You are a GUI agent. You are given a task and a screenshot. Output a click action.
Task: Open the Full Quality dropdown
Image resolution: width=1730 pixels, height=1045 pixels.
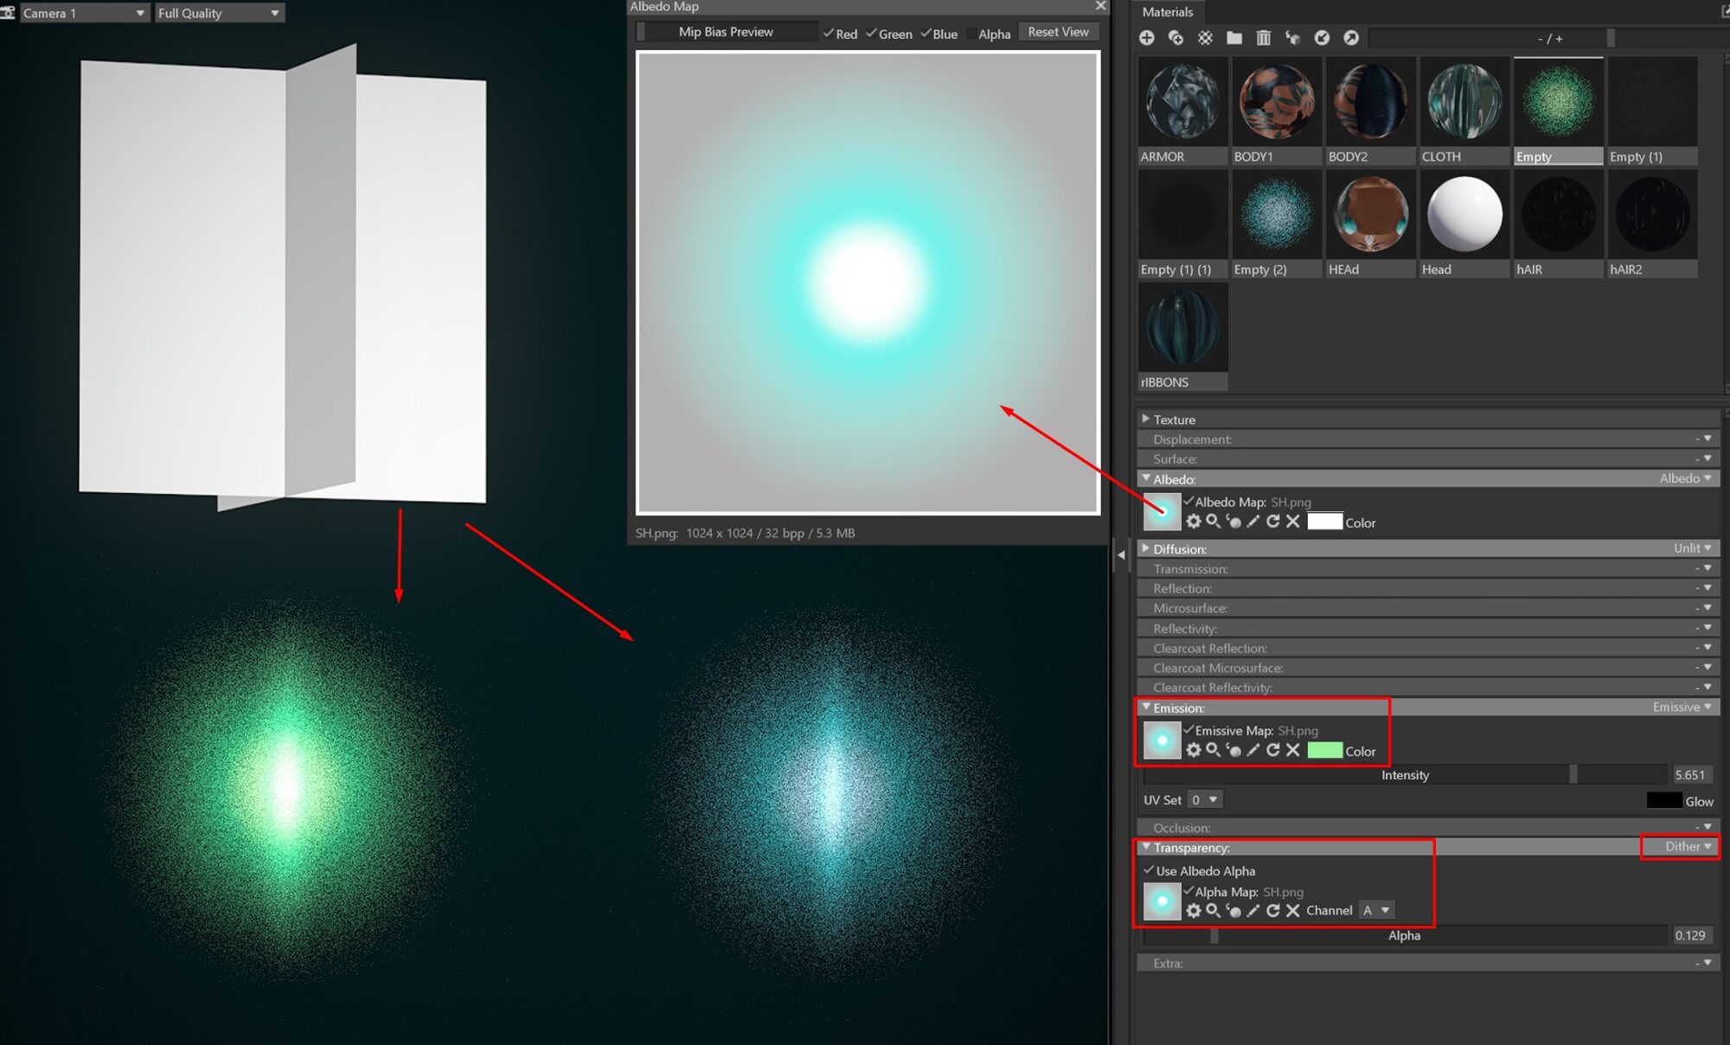coord(219,13)
